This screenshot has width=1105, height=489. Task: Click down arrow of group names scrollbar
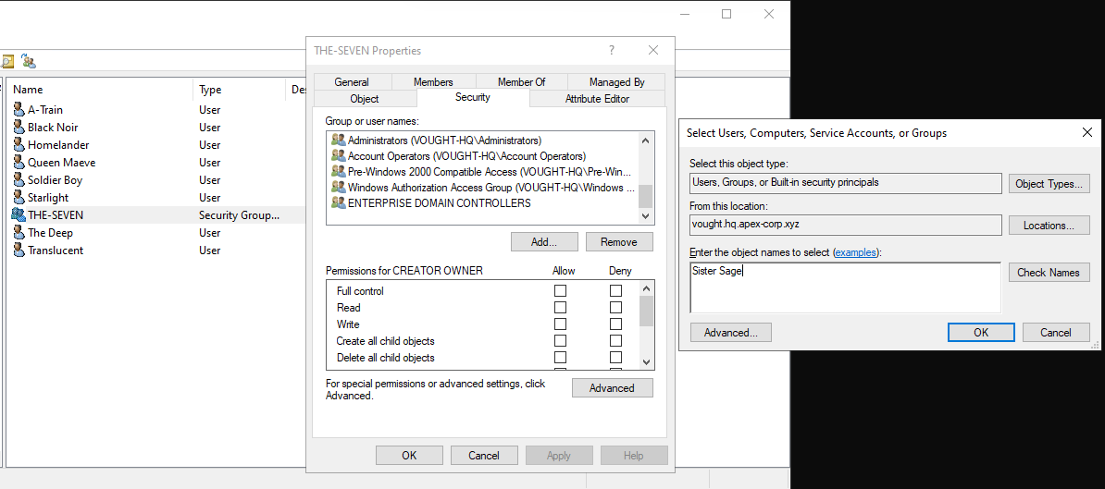pos(646,216)
